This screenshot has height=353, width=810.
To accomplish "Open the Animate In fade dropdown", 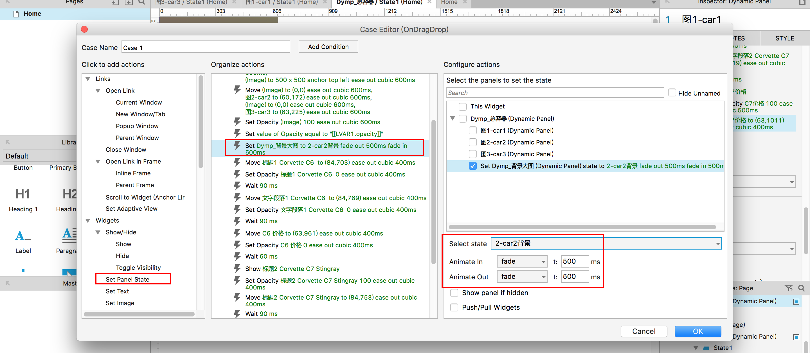I will tap(522, 262).
